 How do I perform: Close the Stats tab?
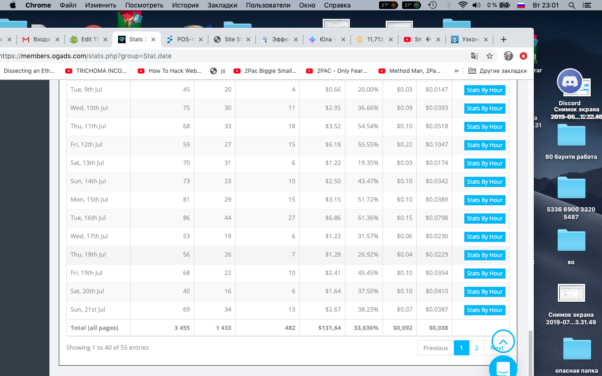click(153, 39)
